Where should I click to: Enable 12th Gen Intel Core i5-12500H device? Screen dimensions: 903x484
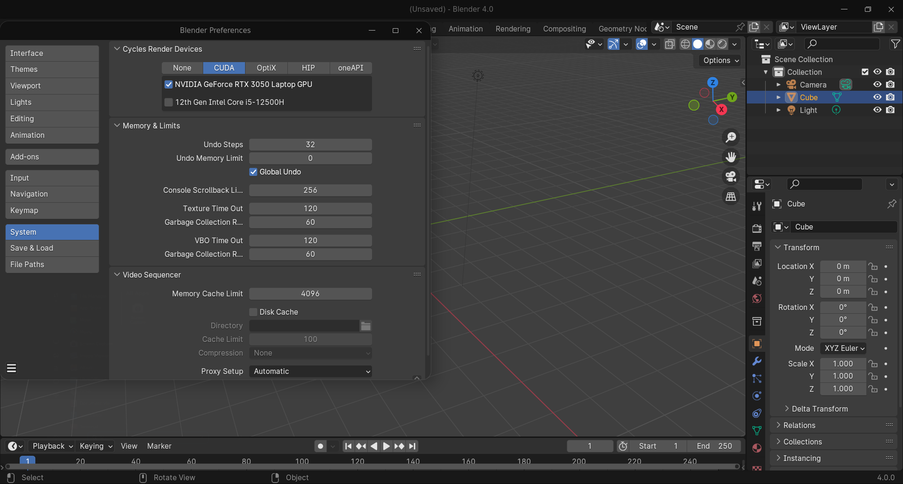168,102
